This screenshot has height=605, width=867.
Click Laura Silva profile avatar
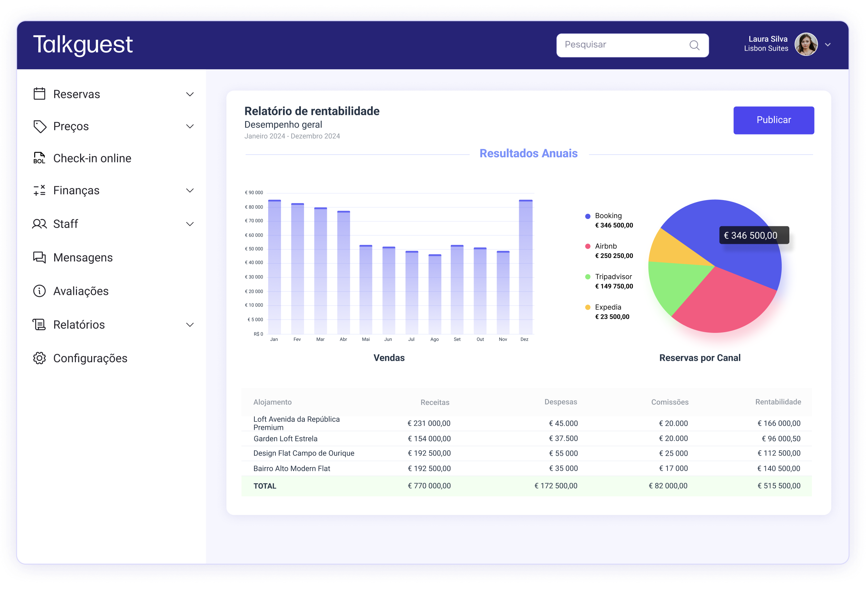click(806, 44)
